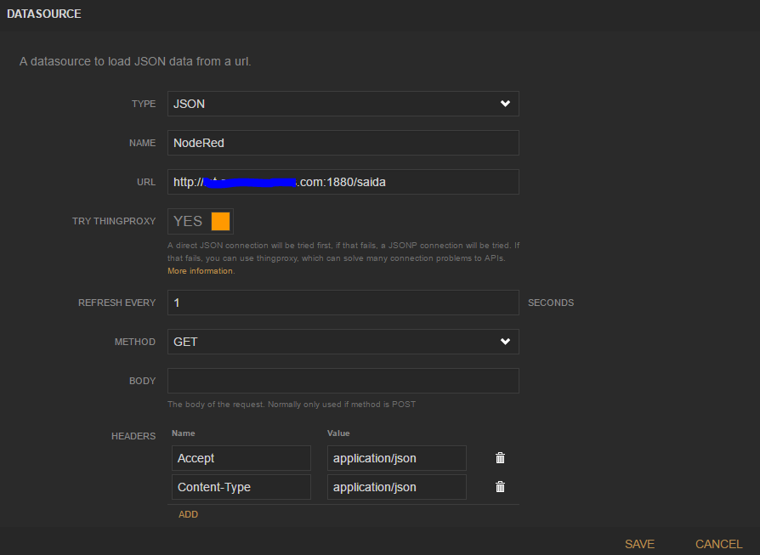The width and height of the screenshot is (760, 555).
Task: Edit the Accept header name field
Action: [241, 458]
